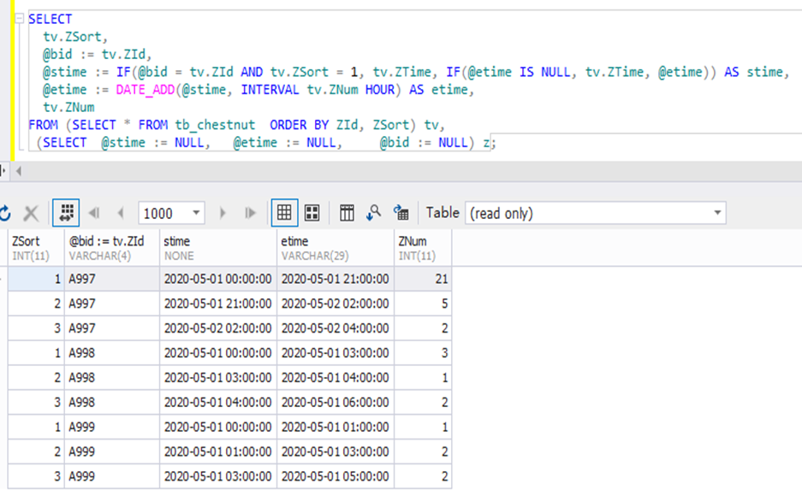Select the etime cell 2020-05-02 02:00:00
Screen dimensions: 802x502
point(336,303)
